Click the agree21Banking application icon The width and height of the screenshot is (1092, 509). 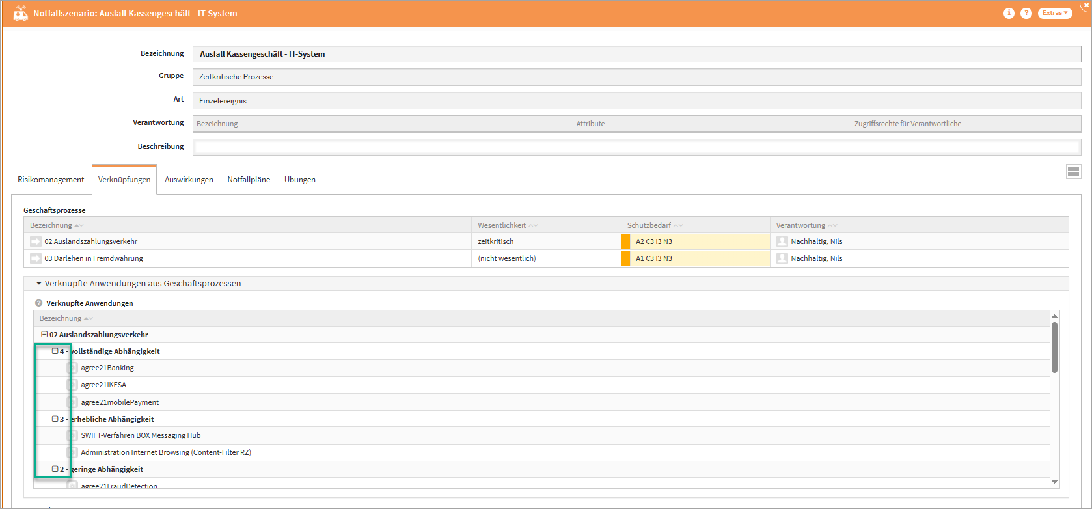tap(72, 368)
